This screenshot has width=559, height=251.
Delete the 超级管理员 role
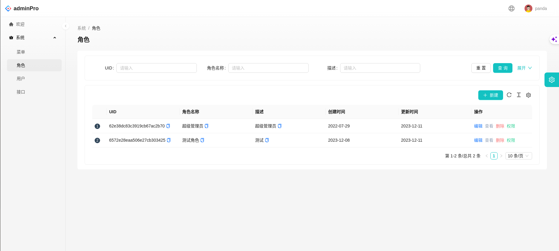pyautogui.click(x=500, y=126)
